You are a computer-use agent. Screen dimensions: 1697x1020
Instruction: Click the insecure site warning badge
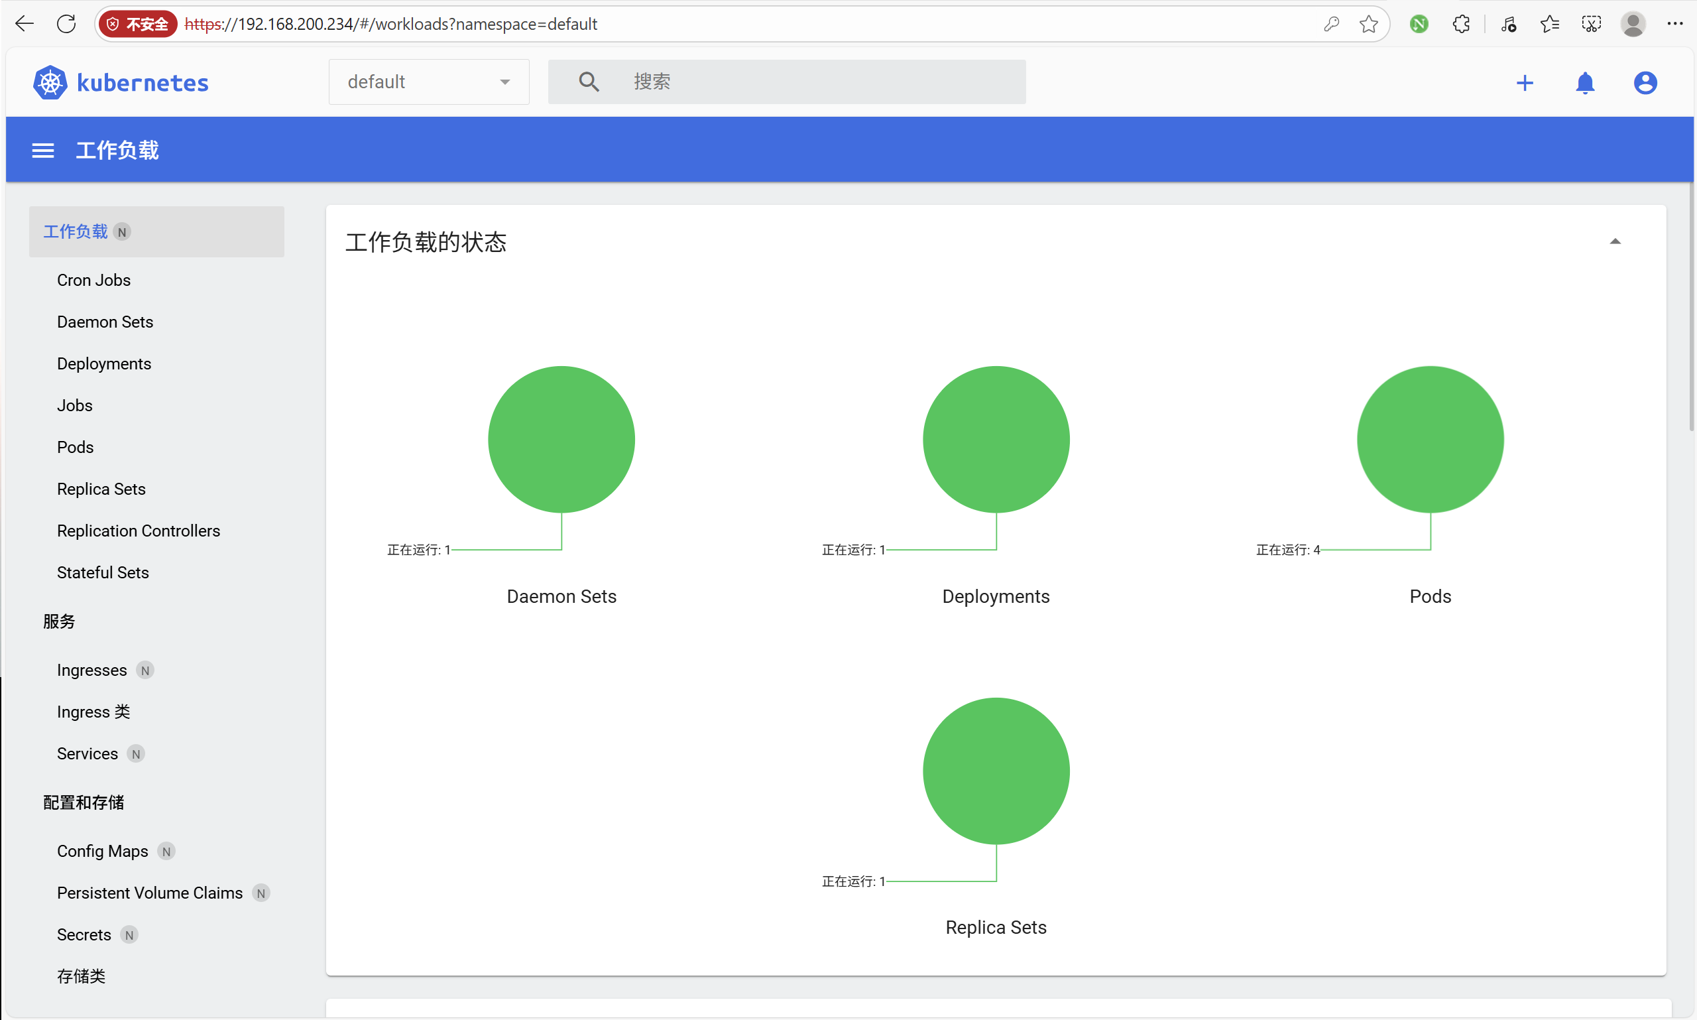coord(138,24)
